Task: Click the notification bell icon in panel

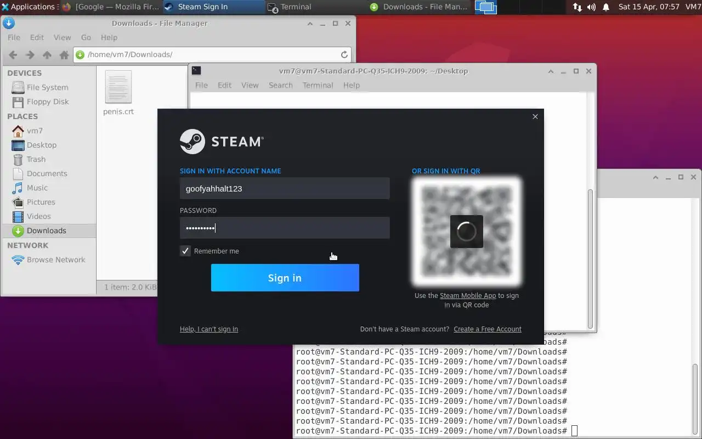Action: coord(606,7)
